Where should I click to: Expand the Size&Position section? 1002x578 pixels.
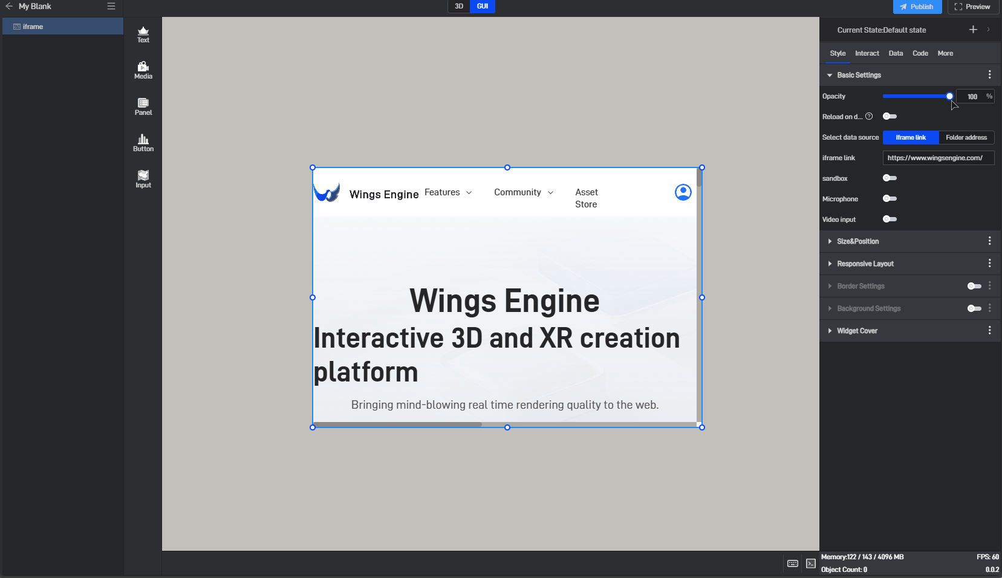[830, 241]
